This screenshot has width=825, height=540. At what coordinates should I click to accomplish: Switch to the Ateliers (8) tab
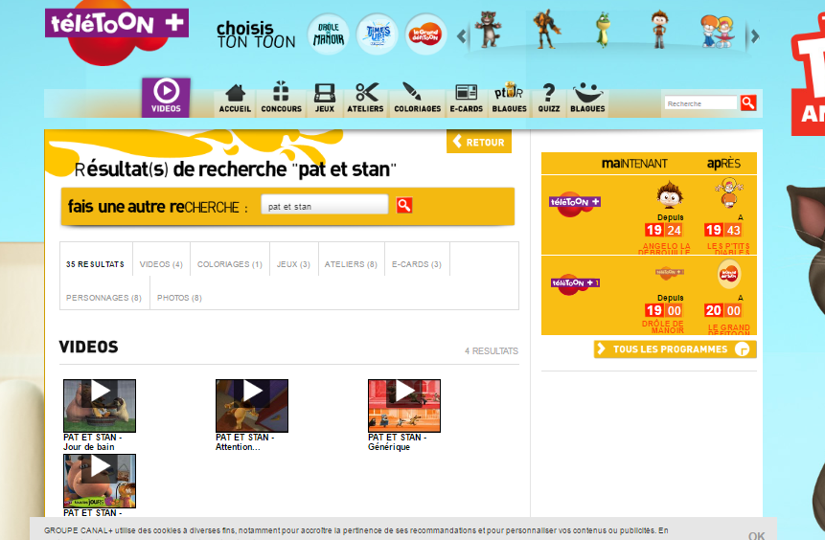pyautogui.click(x=351, y=264)
